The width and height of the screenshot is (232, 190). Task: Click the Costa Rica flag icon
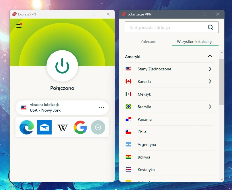(128, 169)
